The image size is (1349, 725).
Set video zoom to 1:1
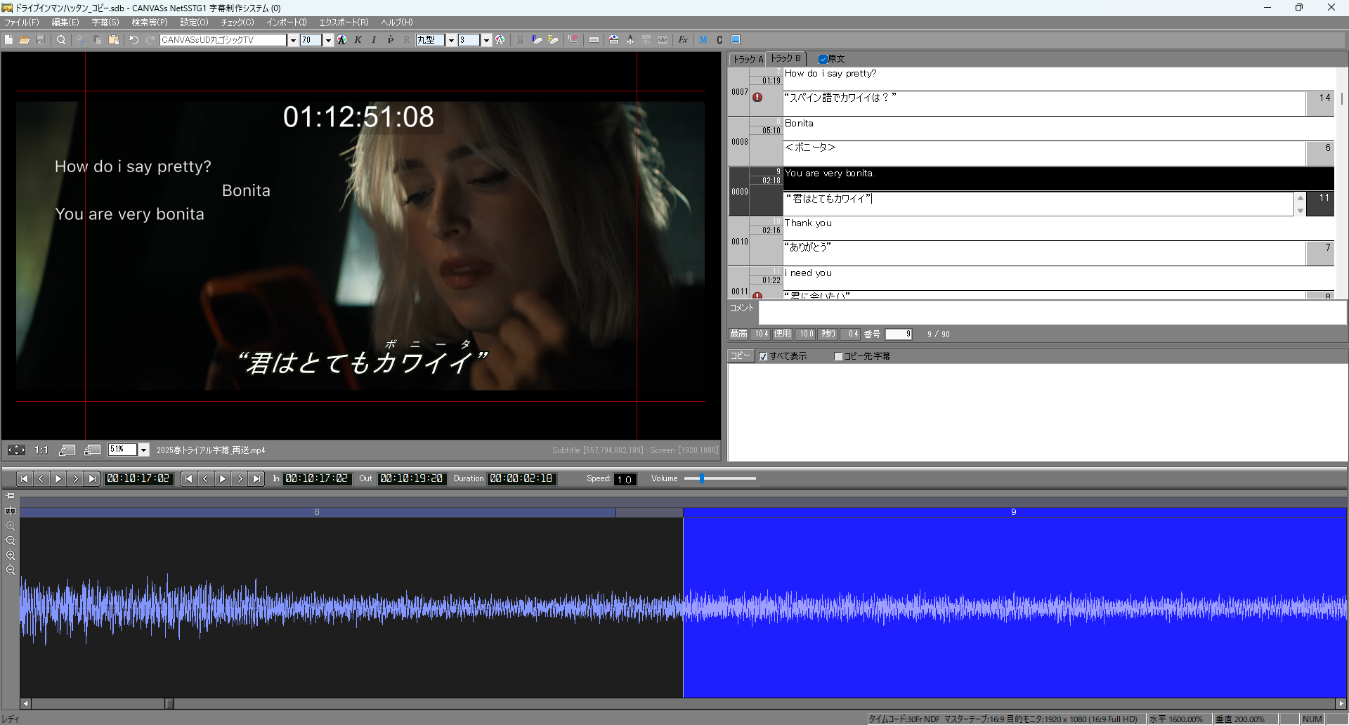pos(41,450)
